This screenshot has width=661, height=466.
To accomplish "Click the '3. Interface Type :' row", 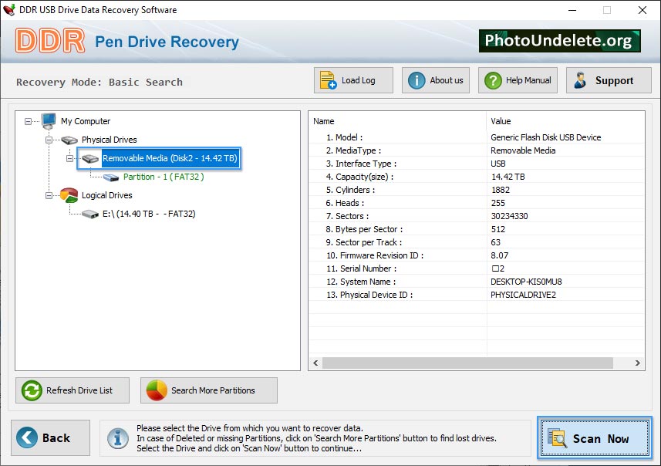I will click(477, 164).
